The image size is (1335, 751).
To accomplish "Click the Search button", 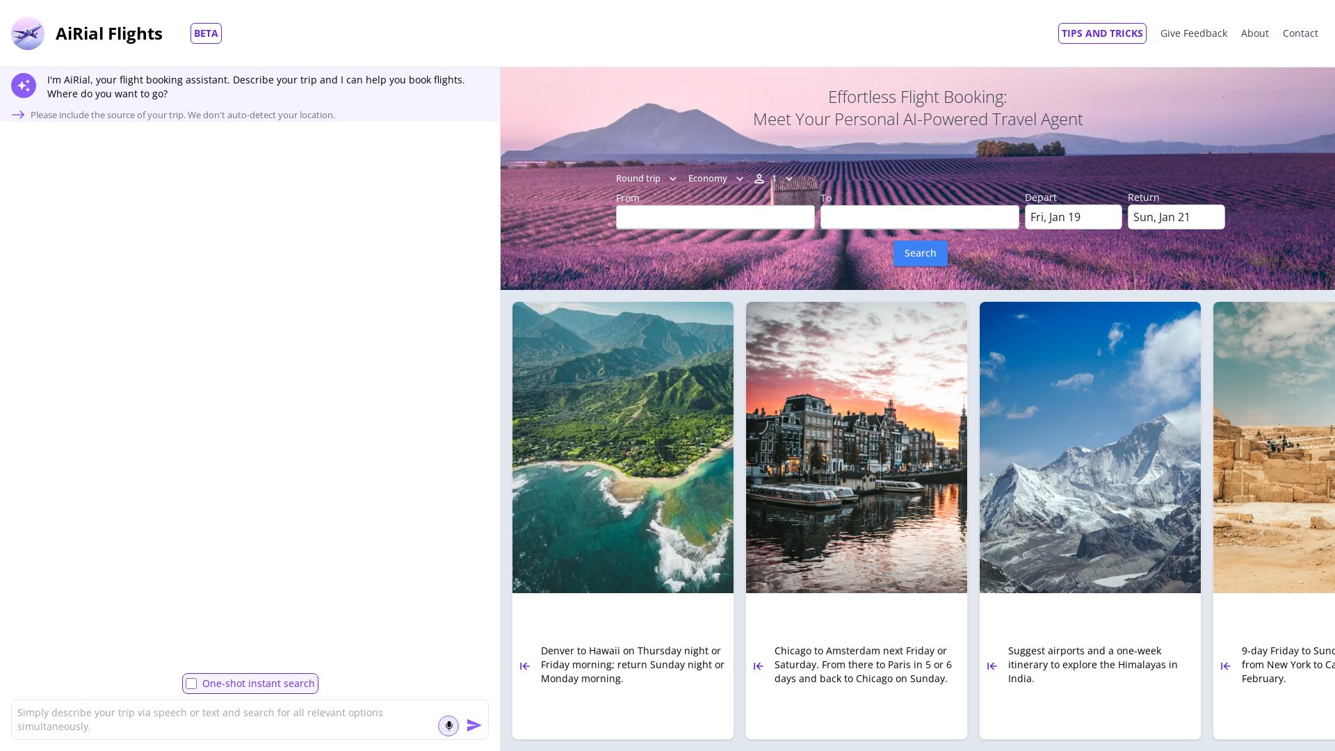I will coord(920,252).
